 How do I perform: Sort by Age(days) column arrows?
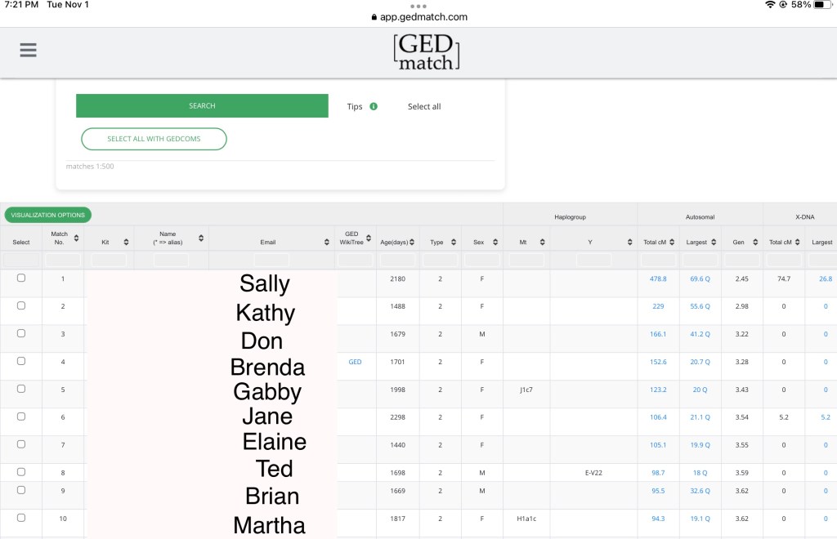click(412, 243)
